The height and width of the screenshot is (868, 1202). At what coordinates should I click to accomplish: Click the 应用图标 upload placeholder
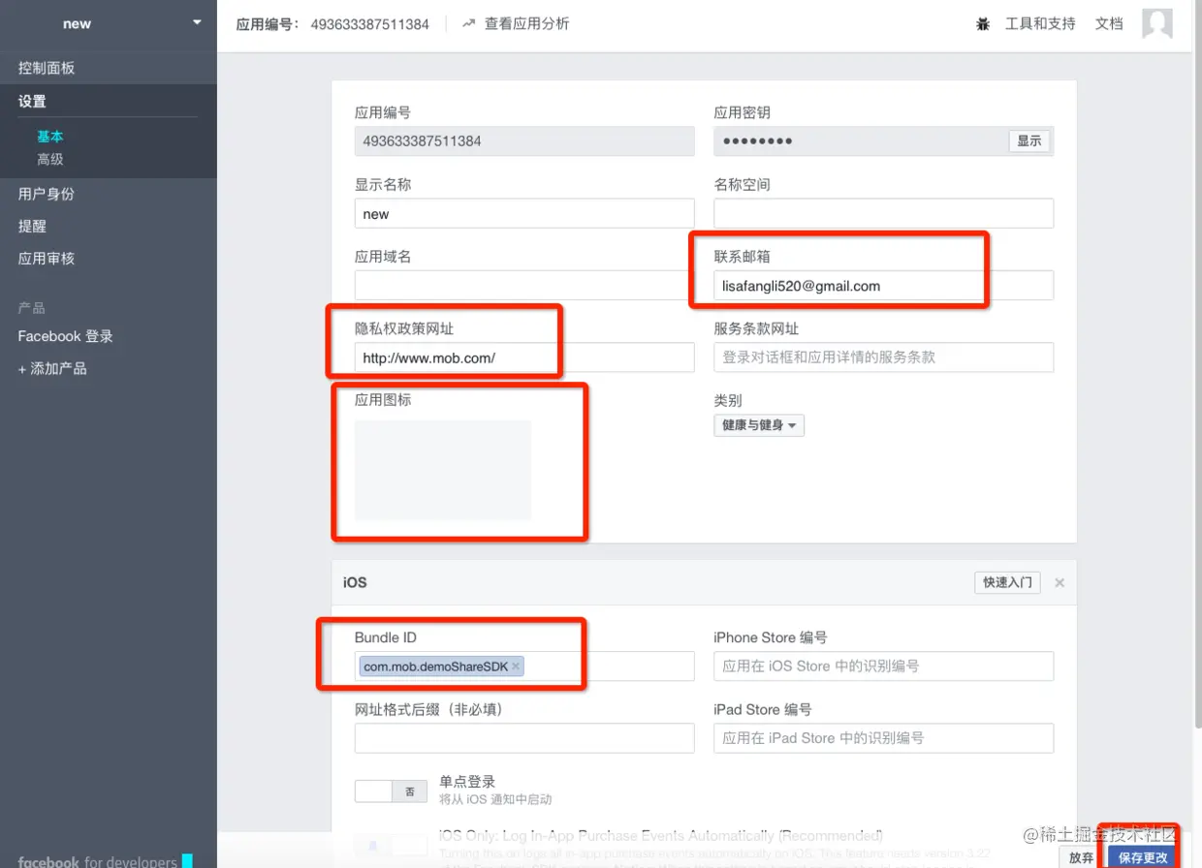[443, 470]
